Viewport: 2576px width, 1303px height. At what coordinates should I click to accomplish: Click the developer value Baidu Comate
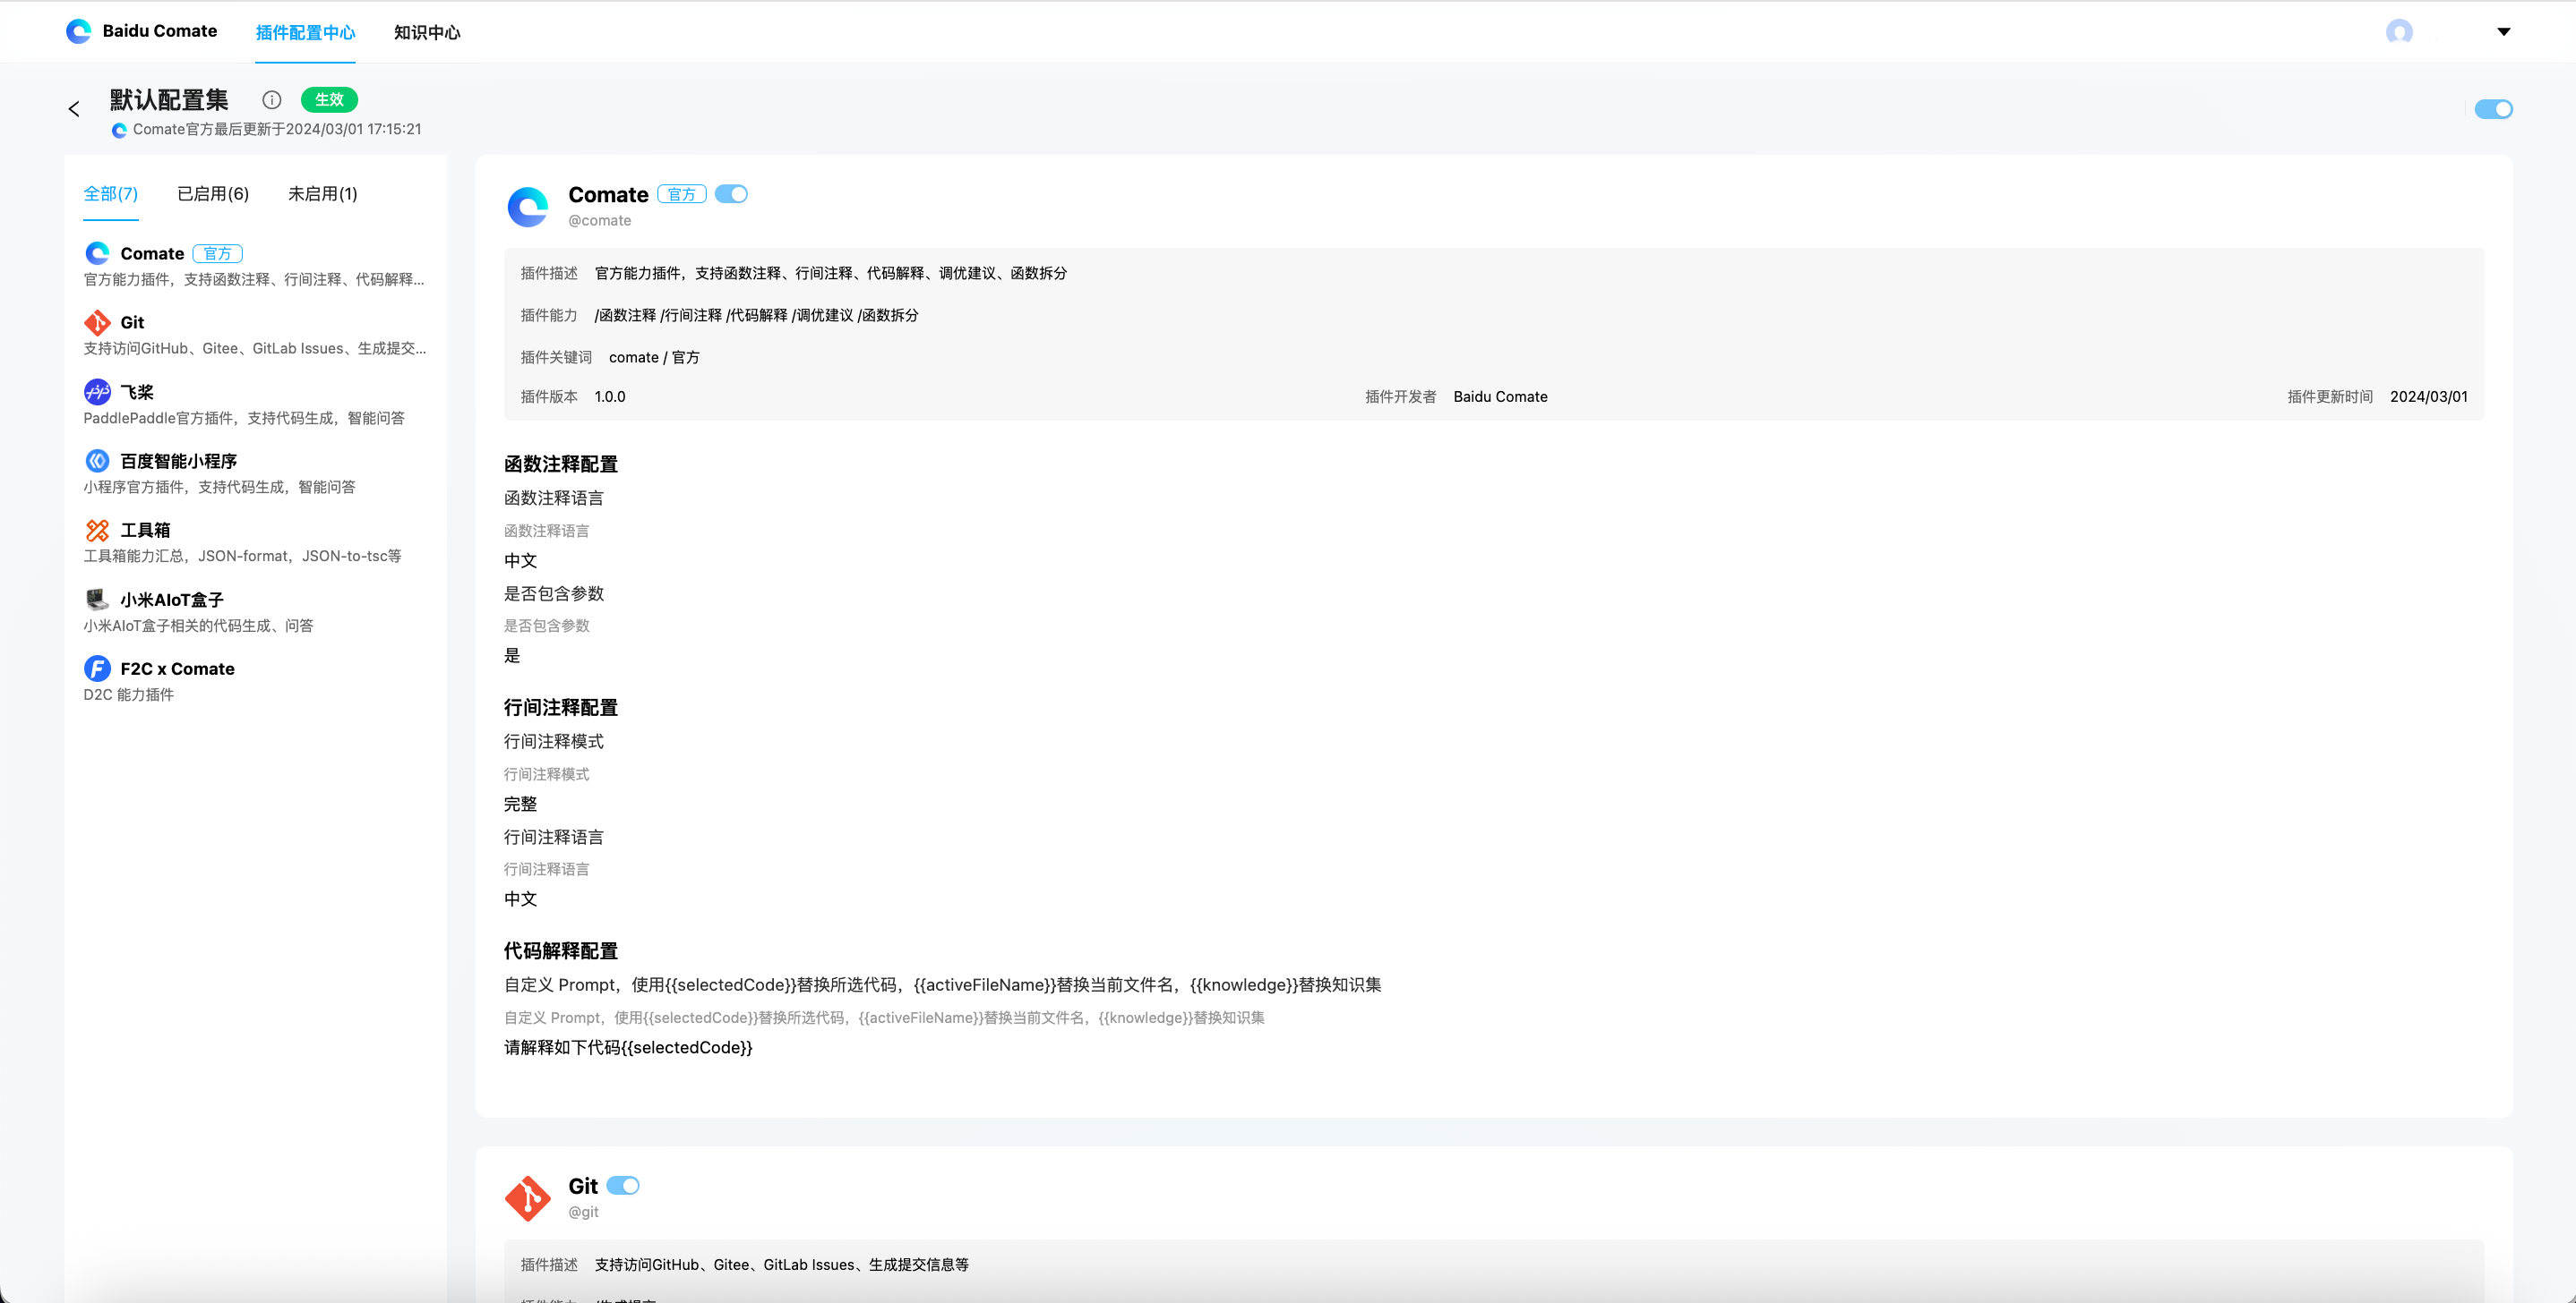coord(1500,396)
